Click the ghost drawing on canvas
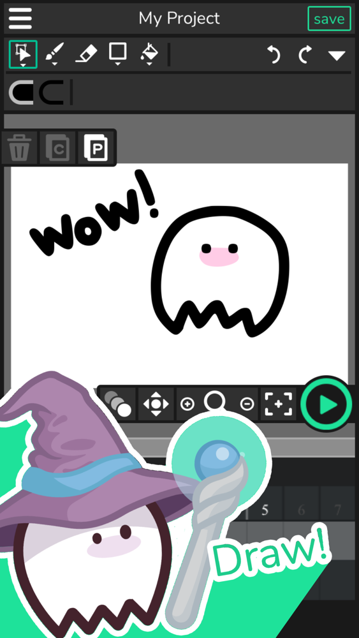This screenshot has width=359, height=638. point(220,272)
